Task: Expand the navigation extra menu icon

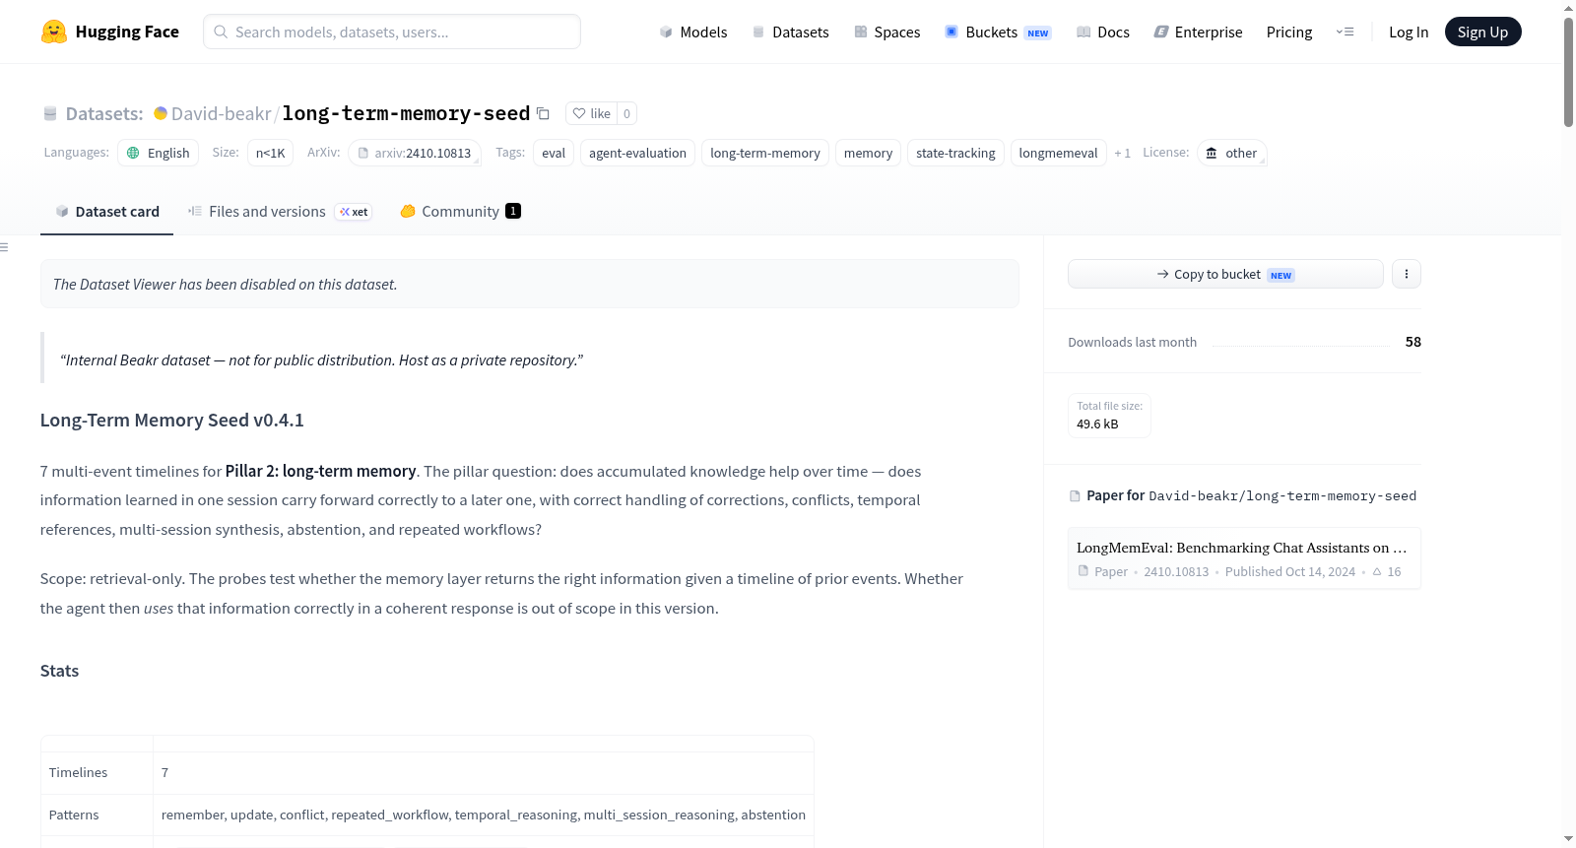Action: [x=1345, y=32]
